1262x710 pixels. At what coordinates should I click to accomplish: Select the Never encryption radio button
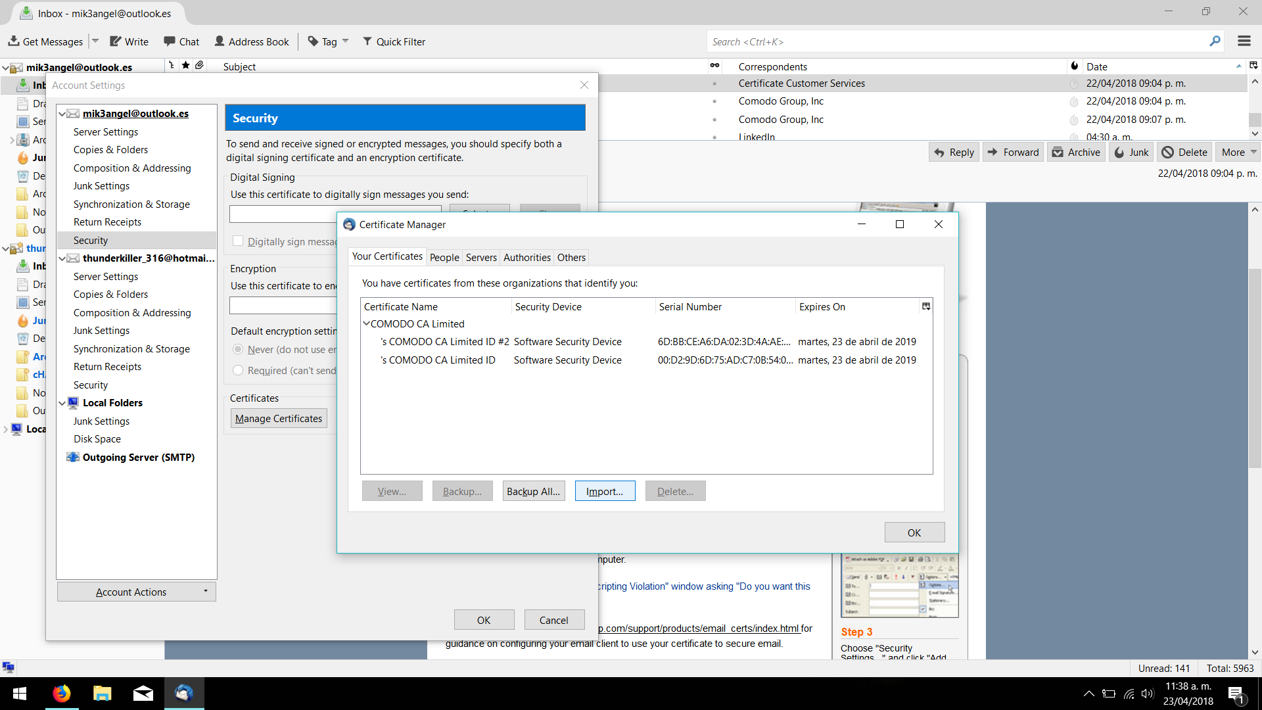(238, 349)
